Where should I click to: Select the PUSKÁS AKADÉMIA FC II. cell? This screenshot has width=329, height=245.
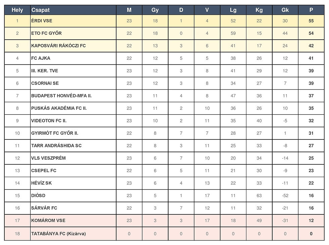coord(59,108)
